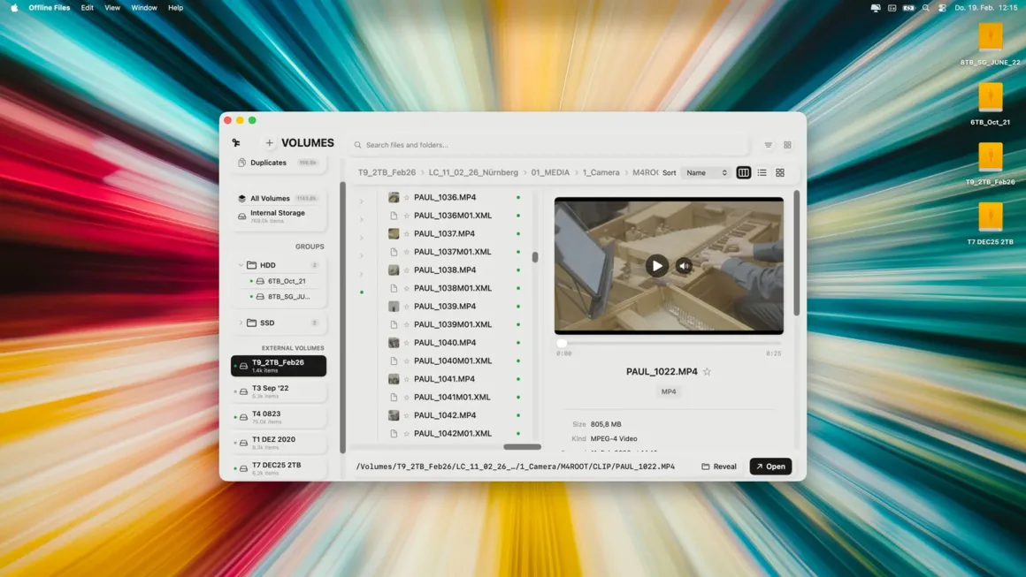Select the column view icon
Screen dimensions: 1026x577
(743, 172)
